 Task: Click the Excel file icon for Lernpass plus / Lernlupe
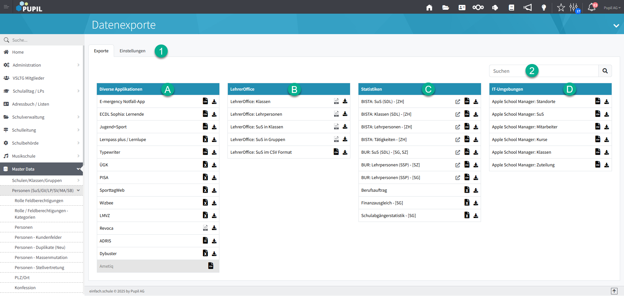click(205, 139)
